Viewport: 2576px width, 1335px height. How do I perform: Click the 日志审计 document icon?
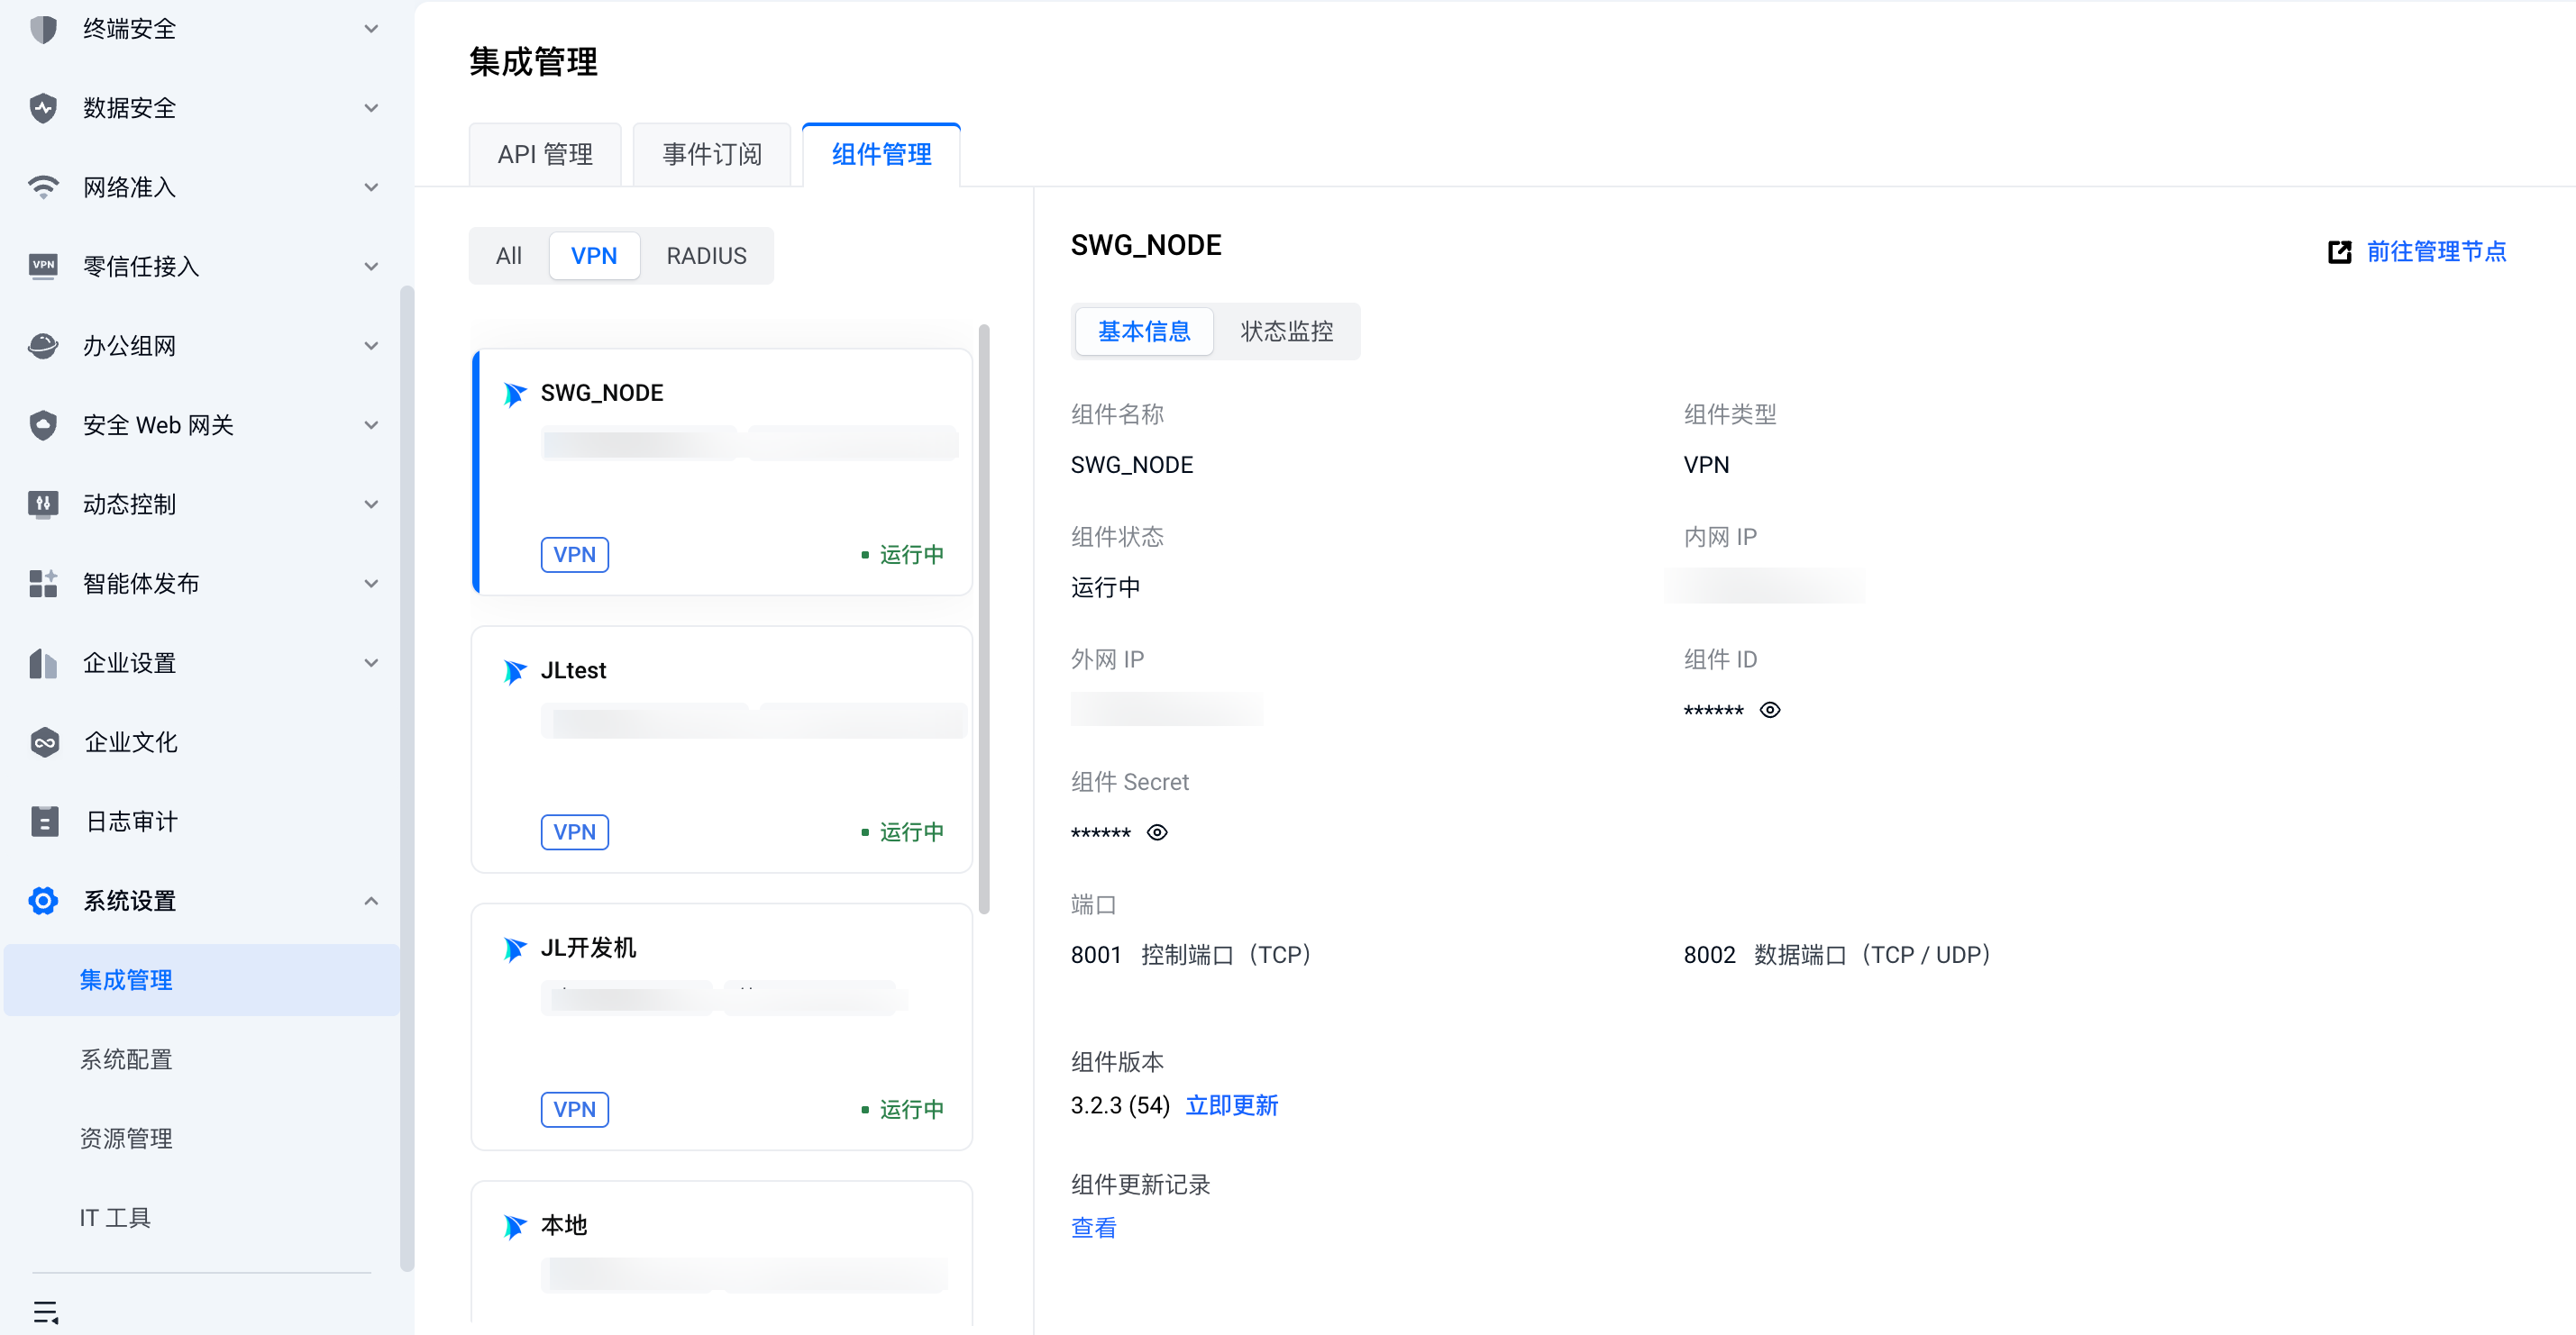coord(44,822)
